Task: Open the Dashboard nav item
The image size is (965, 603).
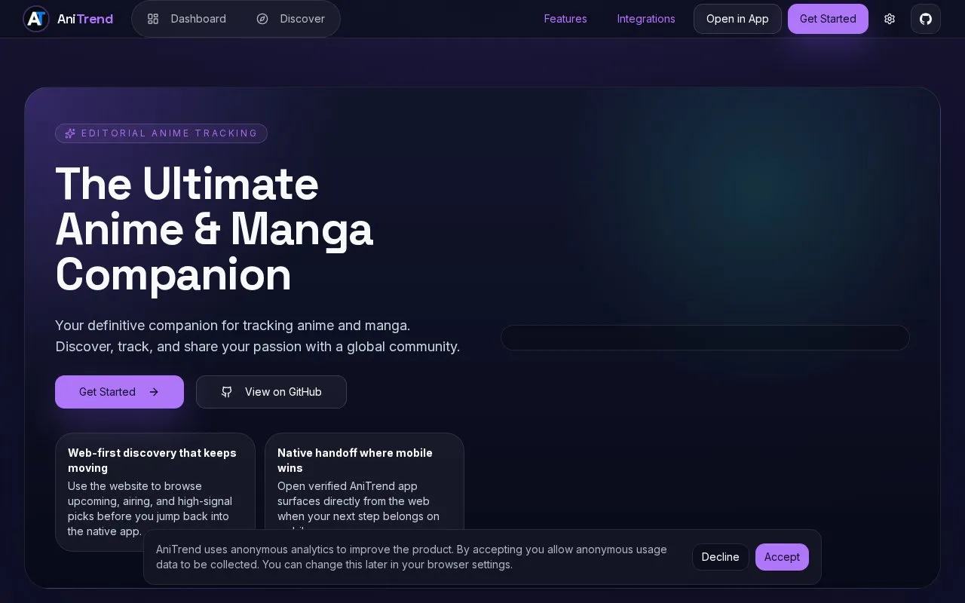Action: tap(186, 19)
